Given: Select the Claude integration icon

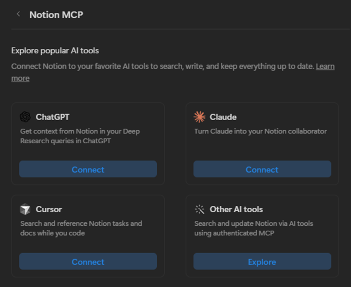Looking at the screenshot, I should 200,116.
